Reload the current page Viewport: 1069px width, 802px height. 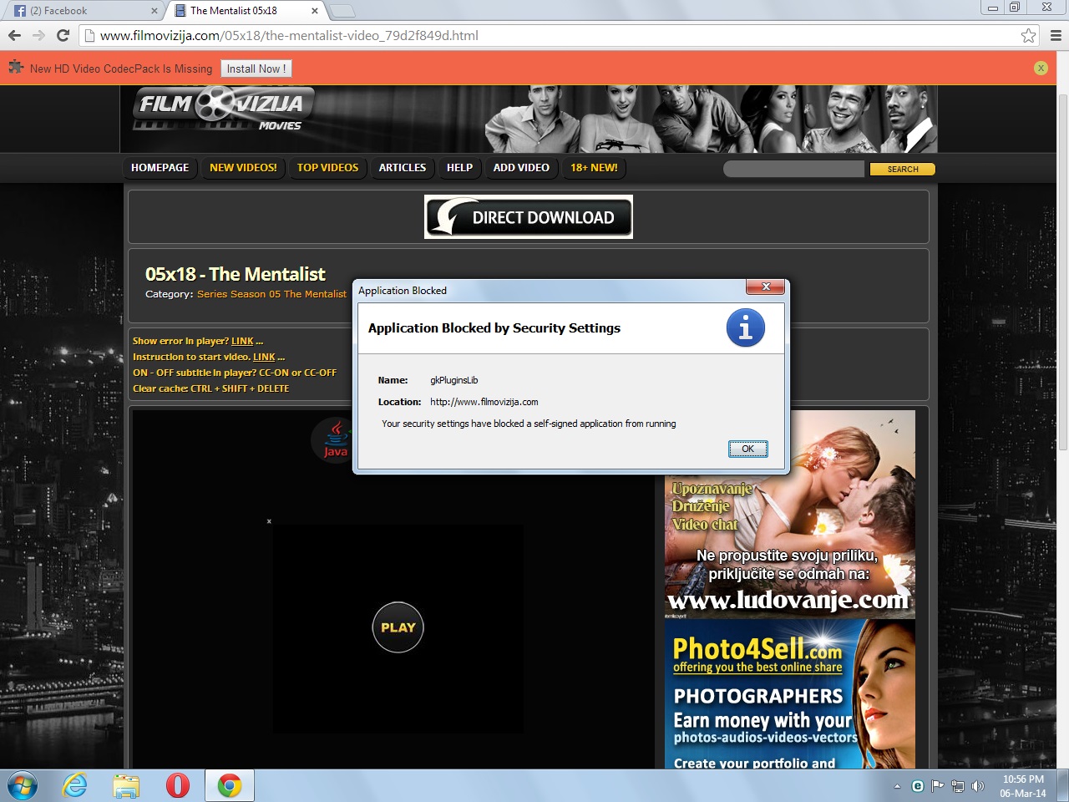(63, 35)
